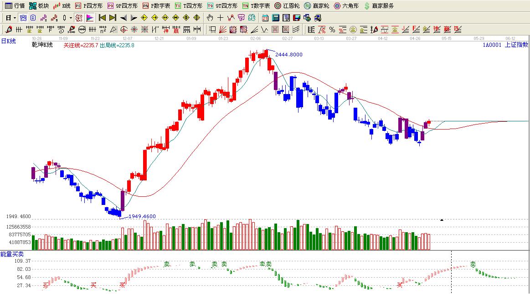Open the 行情 market quotes view
The height and width of the screenshot is (294, 530).
coord(15,6)
